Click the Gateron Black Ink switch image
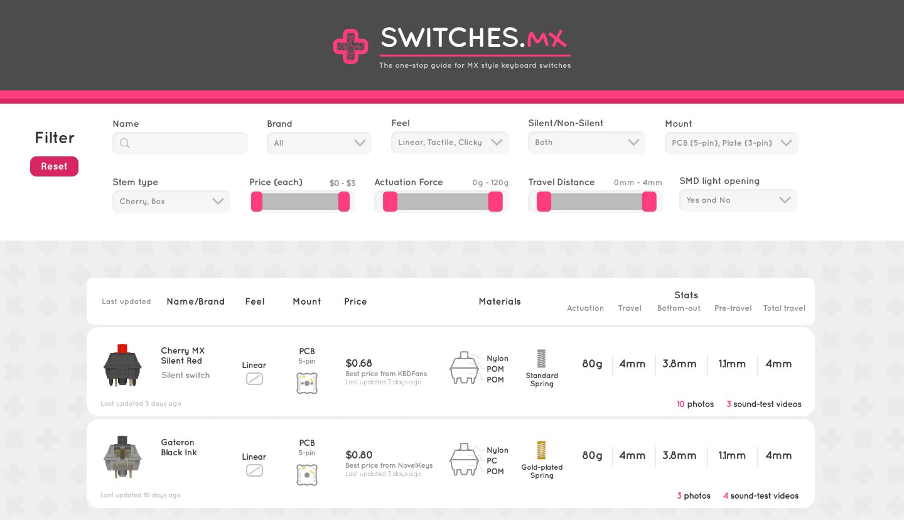Viewport: 904px width, 520px height. click(122, 457)
